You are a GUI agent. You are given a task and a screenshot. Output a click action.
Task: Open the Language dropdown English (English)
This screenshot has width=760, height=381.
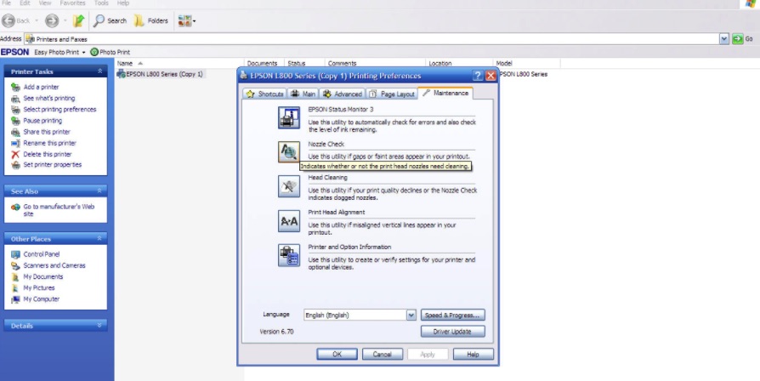[x=360, y=315]
